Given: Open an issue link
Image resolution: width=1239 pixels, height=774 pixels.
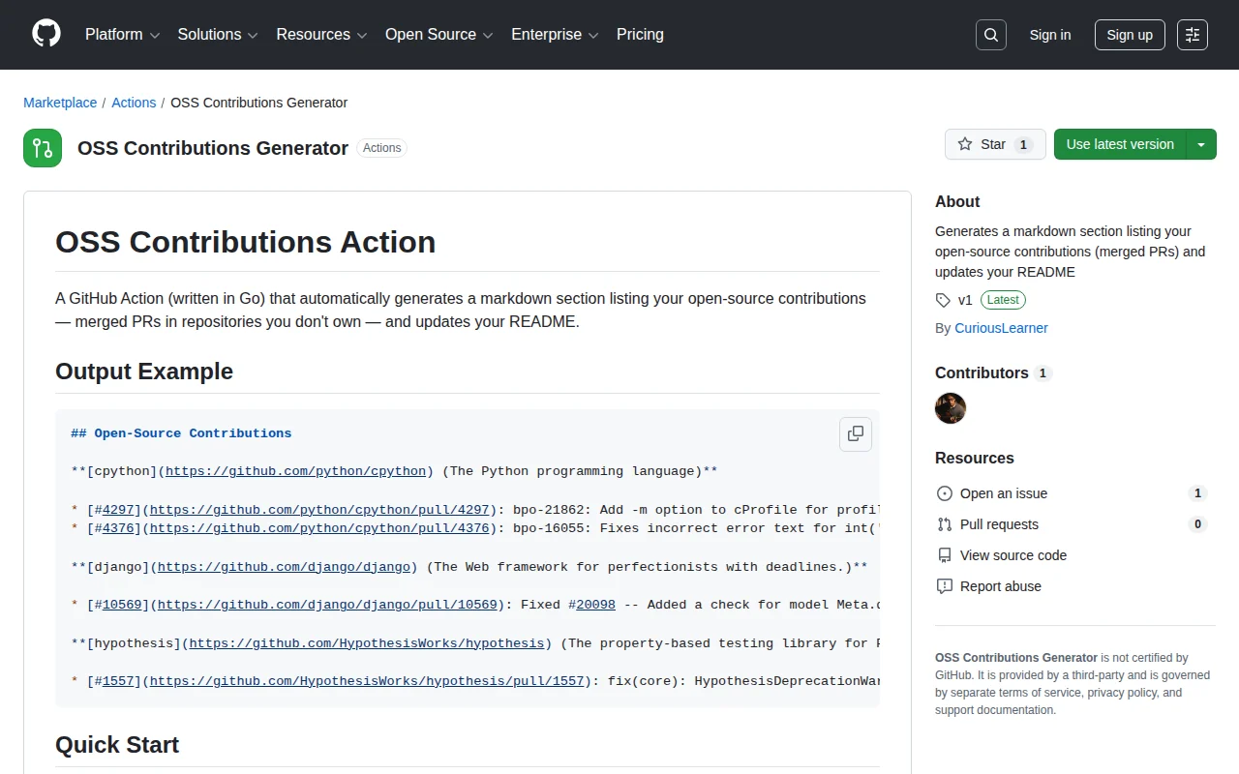Looking at the screenshot, I should (1004, 493).
